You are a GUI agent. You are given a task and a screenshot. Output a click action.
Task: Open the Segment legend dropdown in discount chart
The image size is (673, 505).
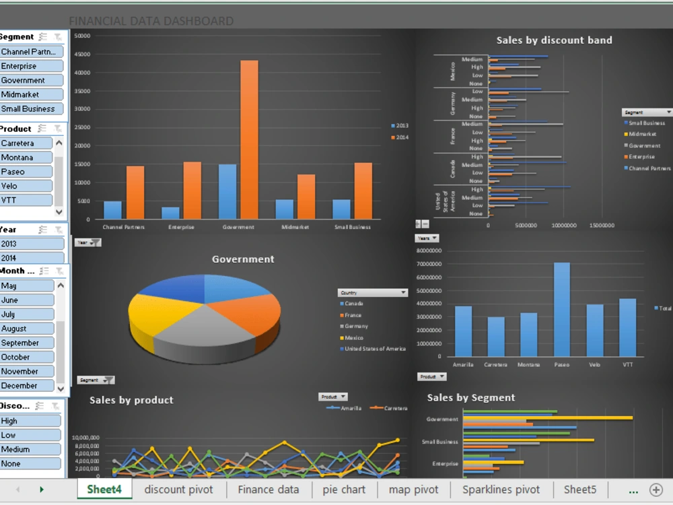647,112
